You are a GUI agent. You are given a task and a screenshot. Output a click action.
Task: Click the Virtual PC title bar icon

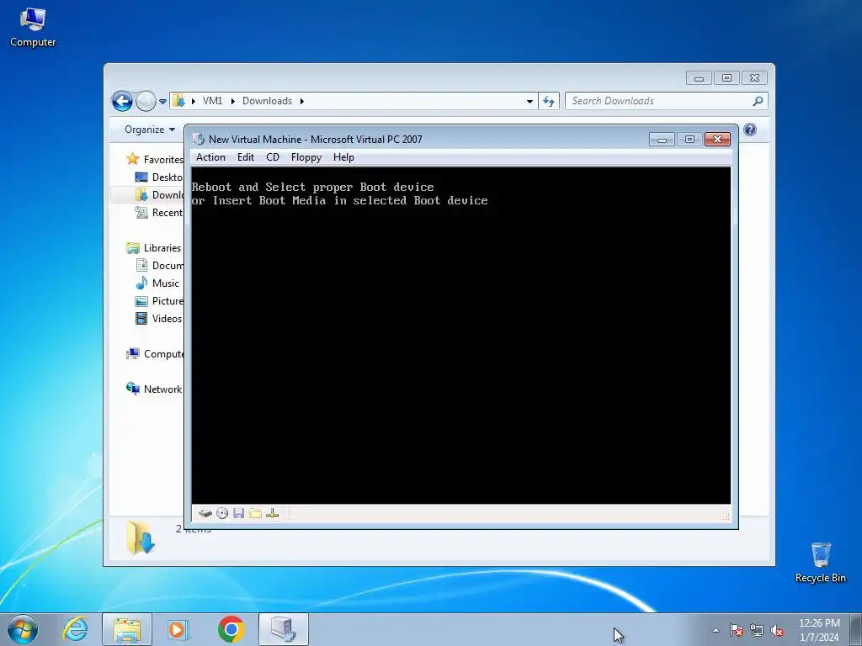(199, 139)
